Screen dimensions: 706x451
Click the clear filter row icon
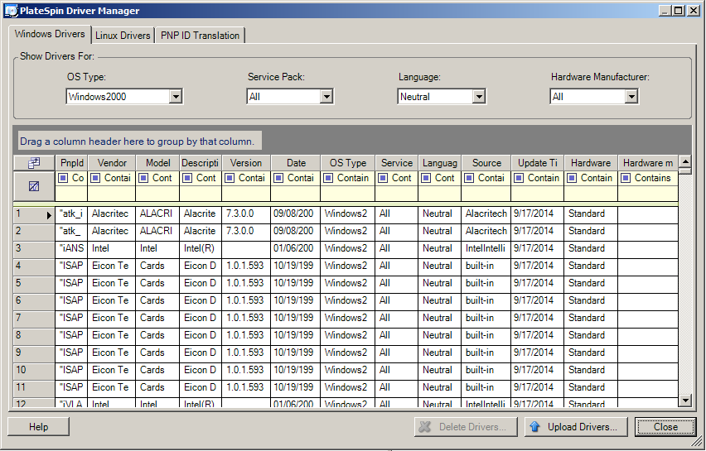click(x=34, y=186)
